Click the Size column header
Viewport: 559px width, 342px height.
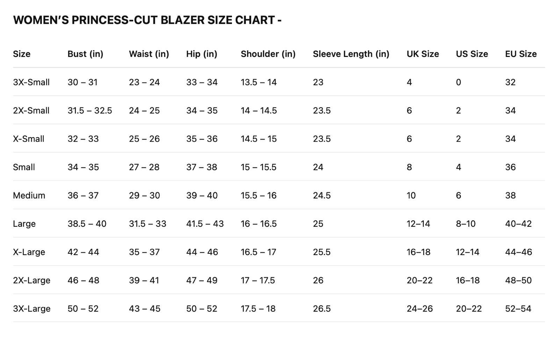pyautogui.click(x=22, y=54)
